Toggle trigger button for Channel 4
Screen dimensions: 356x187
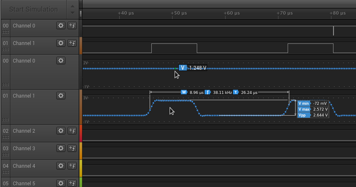tap(72, 166)
